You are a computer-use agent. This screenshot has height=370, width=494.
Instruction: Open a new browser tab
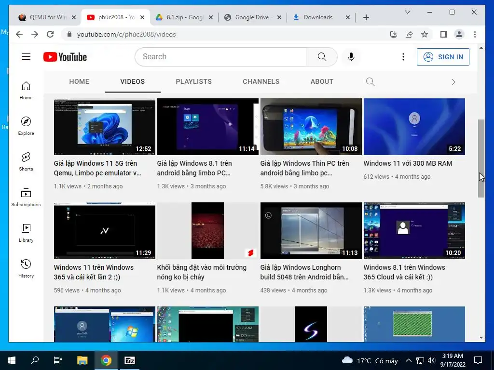pos(366,17)
